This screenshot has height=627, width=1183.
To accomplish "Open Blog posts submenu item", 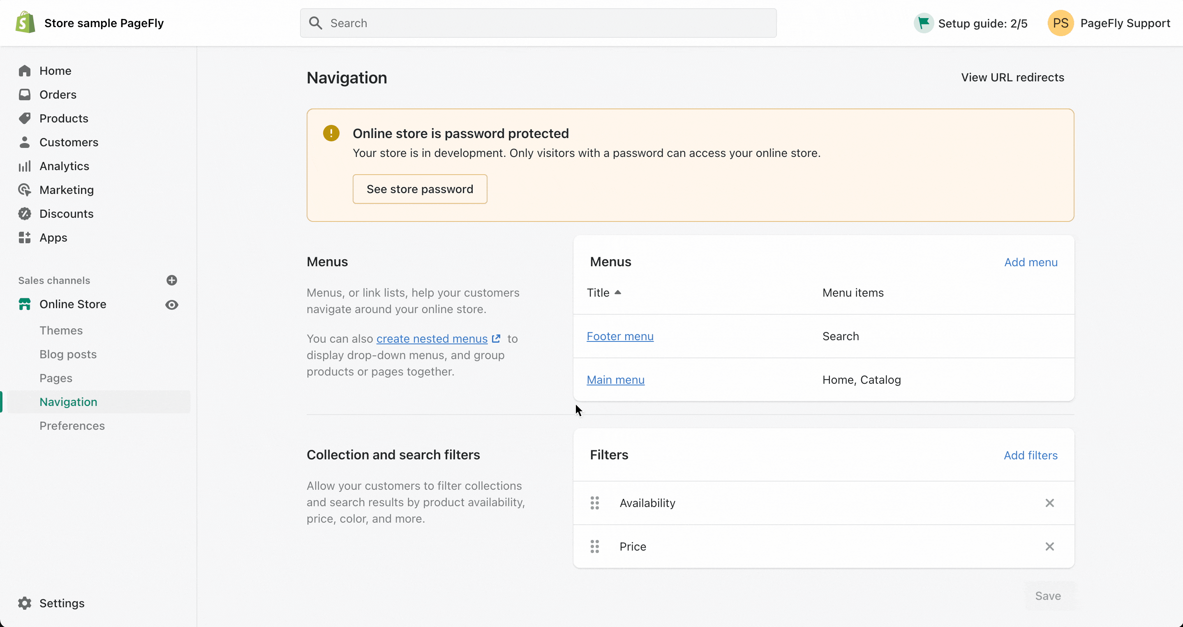I will point(68,354).
